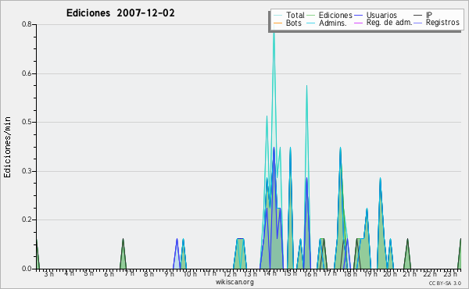Click the 0.2 y-axis value
Image resolution: width=469 pixels, height=289 pixels.
pos(27,219)
